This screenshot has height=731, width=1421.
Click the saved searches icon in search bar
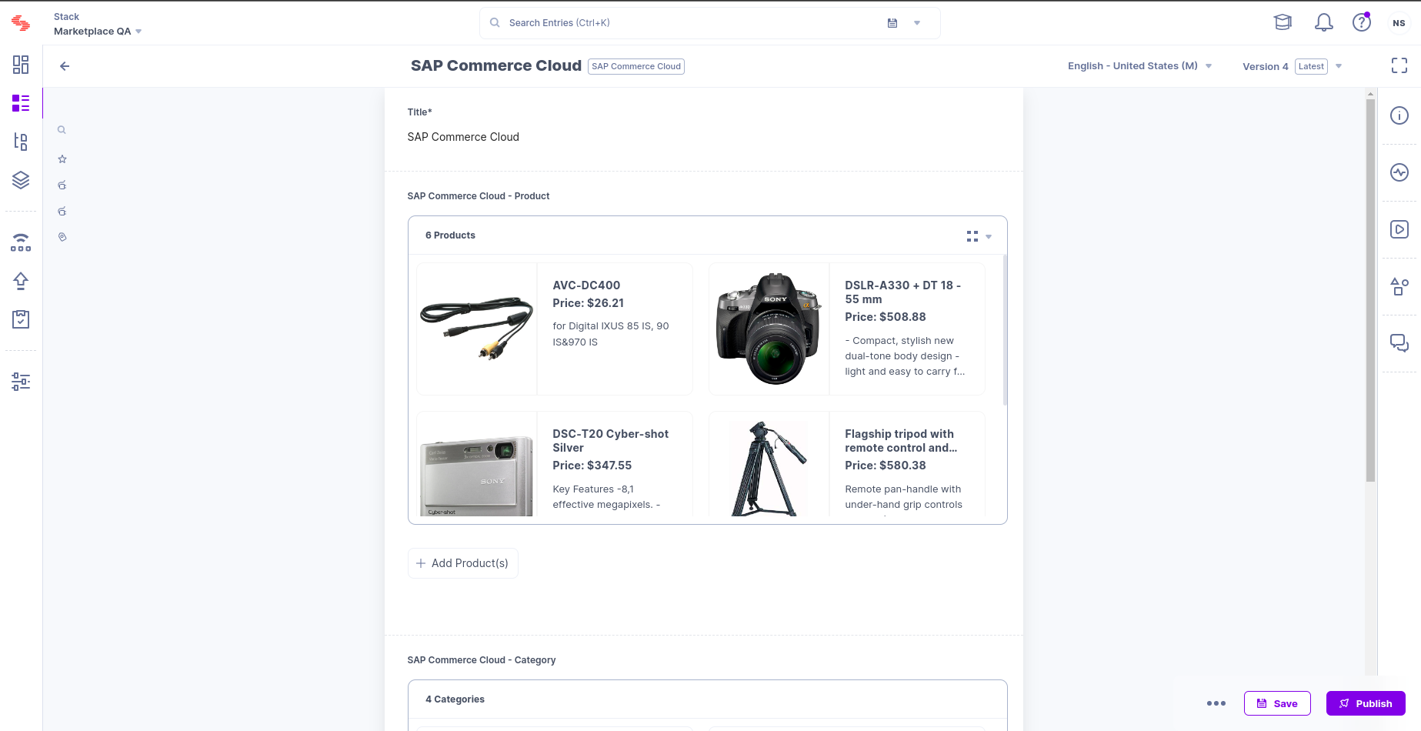tap(892, 23)
